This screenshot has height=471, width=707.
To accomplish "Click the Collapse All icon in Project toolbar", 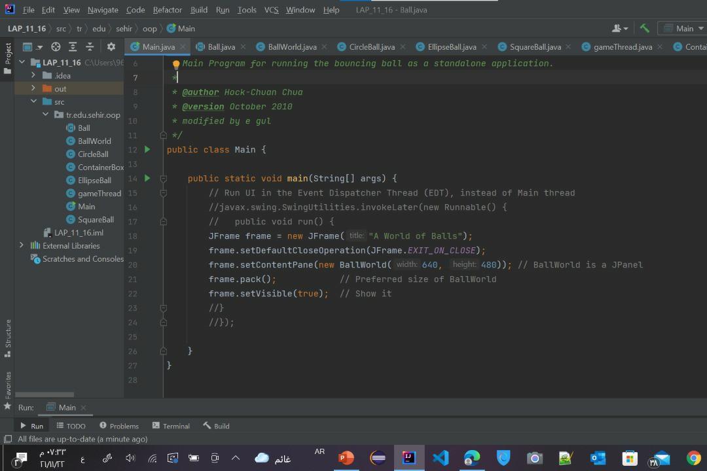I will click(x=90, y=46).
